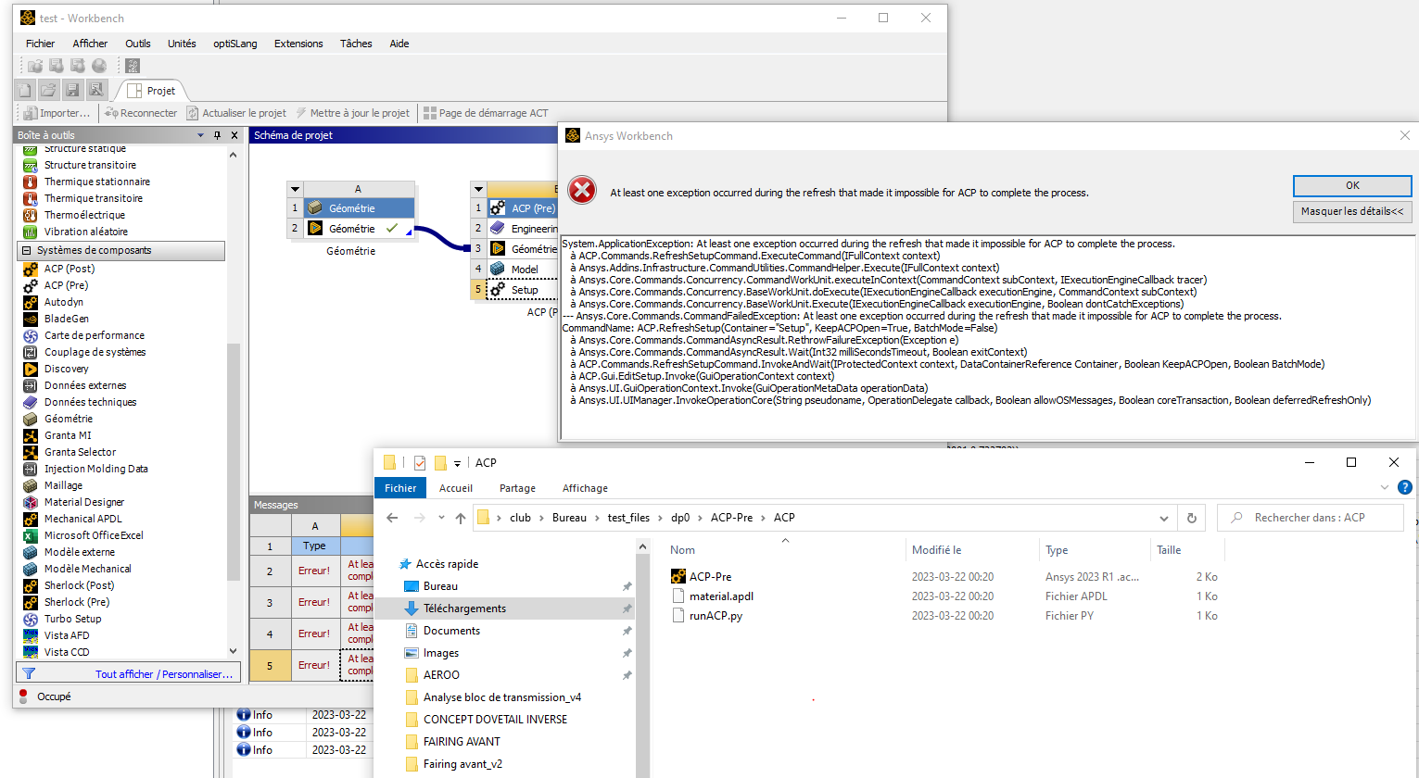The height and width of the screenshot is (778, 1419).
Task: Open Partage tab in Explorer ribbon
Action: pos(517,488)
